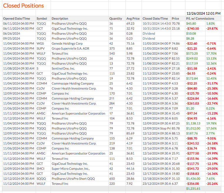Select the 12/26/2024 12:01 PM timestamp cell
Image resolution: width=224 pixels, height=193 pixels.
[203, 14]
